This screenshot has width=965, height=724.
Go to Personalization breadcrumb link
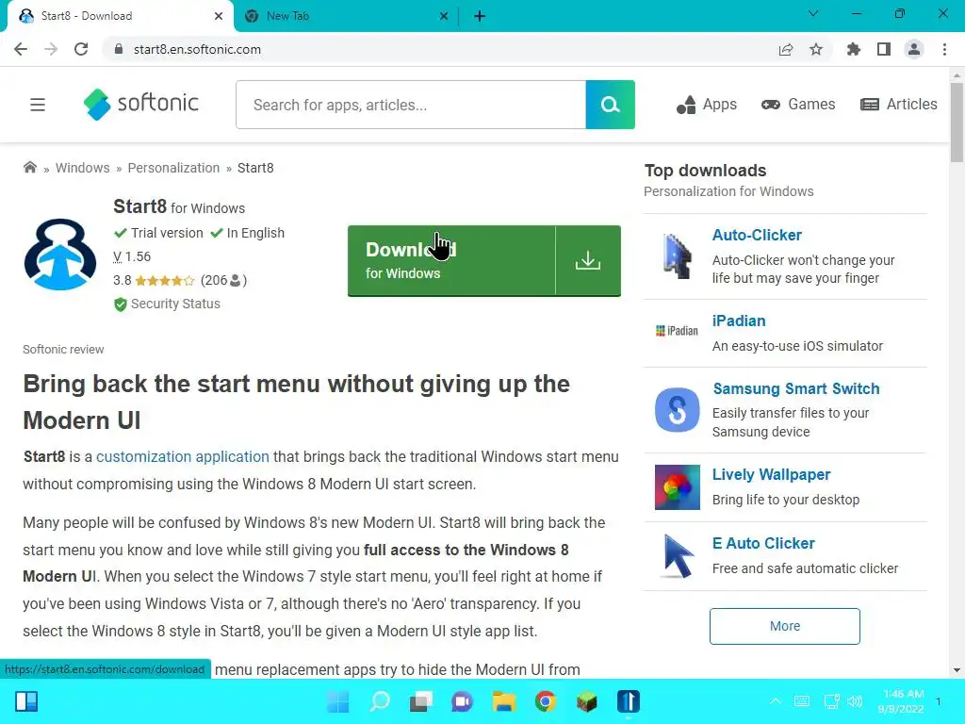pyautogui.click(x=173, y=168)
